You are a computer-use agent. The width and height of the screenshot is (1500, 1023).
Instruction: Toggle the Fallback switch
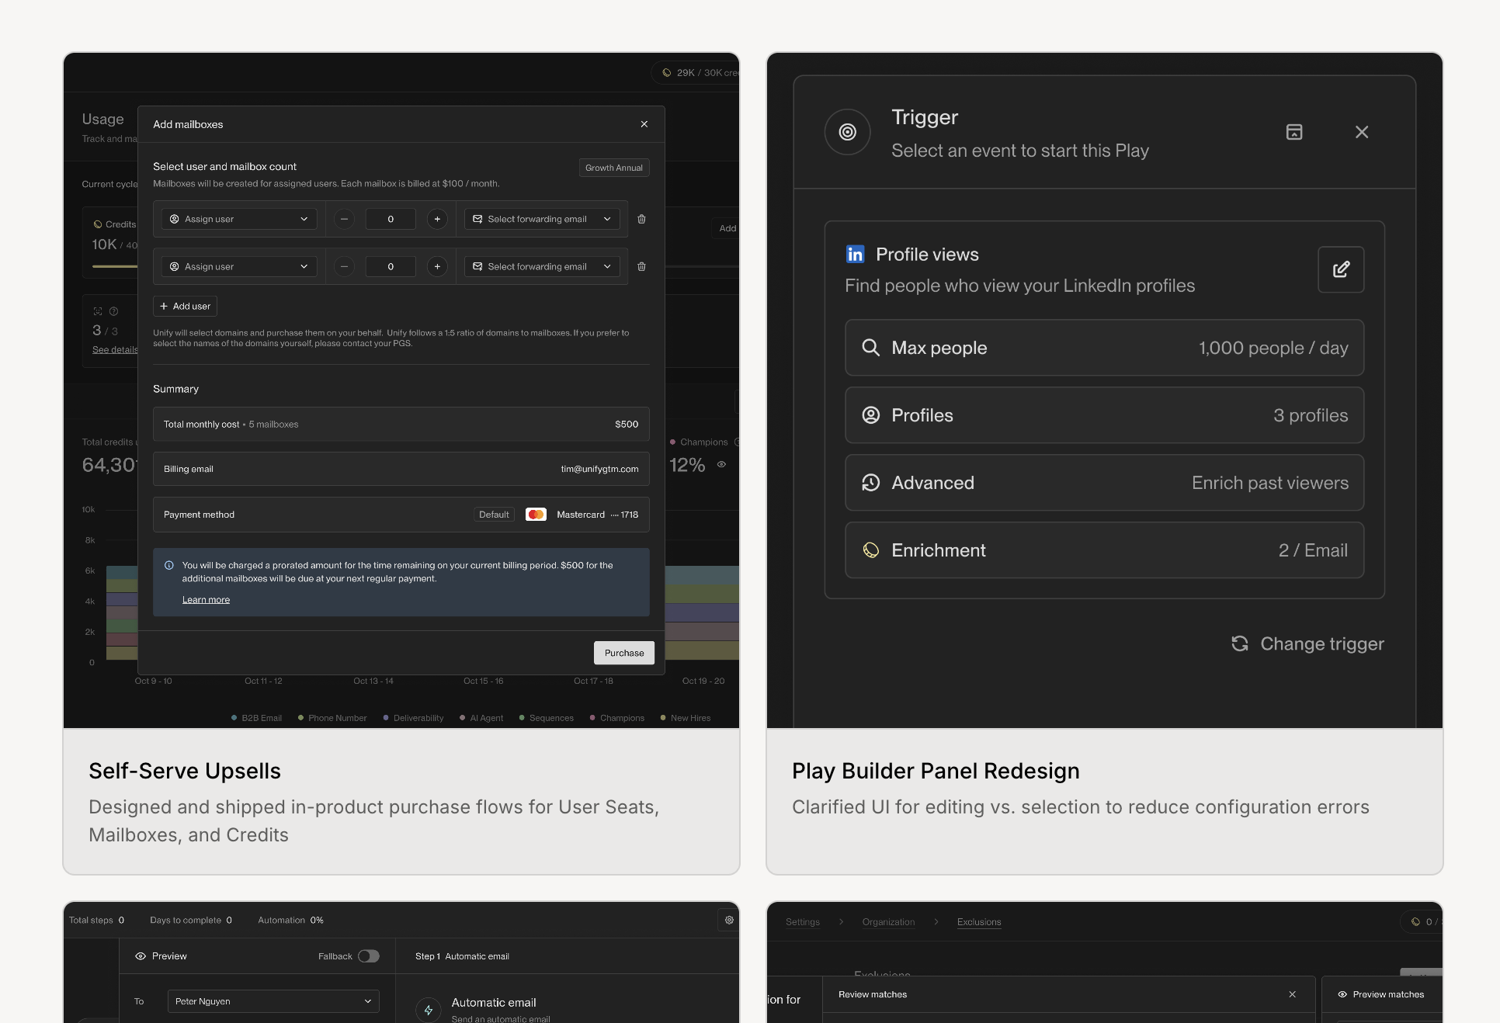[369, 956]
